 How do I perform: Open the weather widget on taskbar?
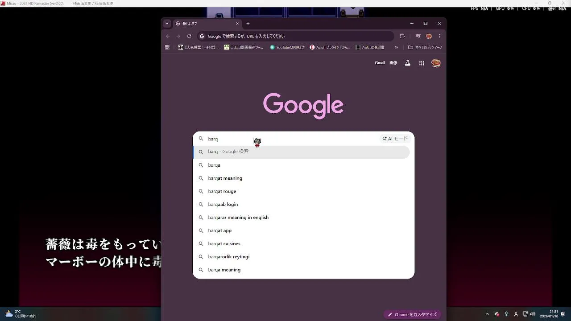(x=21, y=314)
